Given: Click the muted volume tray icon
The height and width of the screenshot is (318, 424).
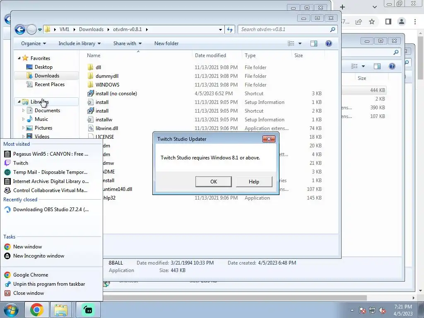Looking at the screenshot, I should click(382, 311).
